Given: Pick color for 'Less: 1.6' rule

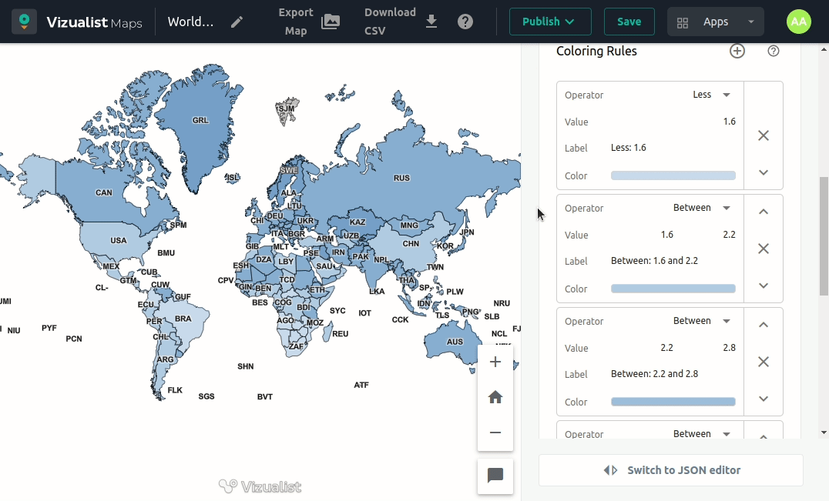Looking at the screenshot, I should (x=673, y=175).
